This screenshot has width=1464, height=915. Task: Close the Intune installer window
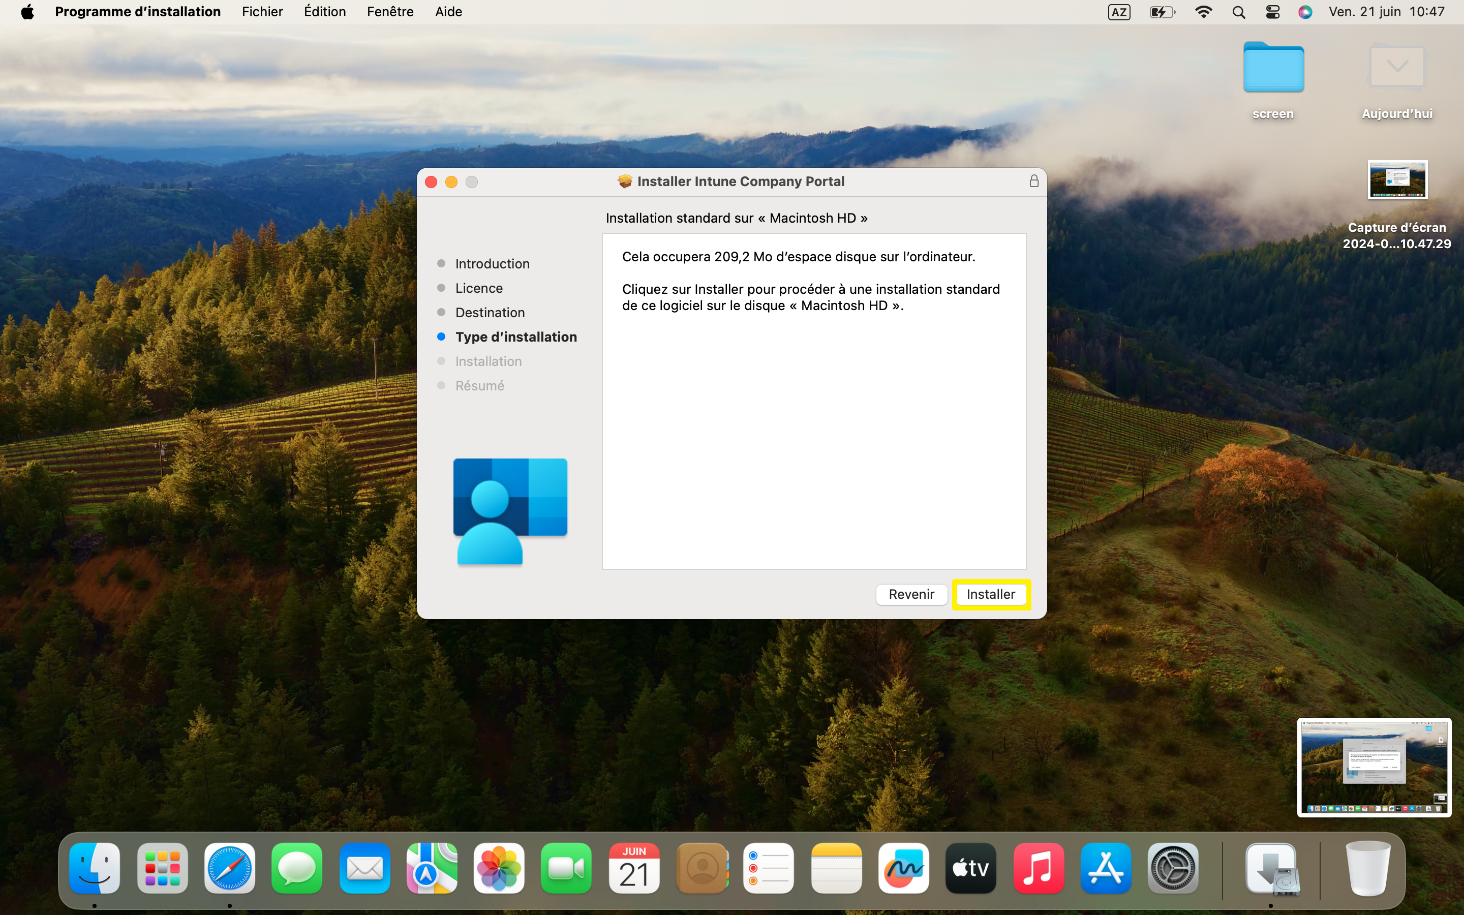coord(432,181)
